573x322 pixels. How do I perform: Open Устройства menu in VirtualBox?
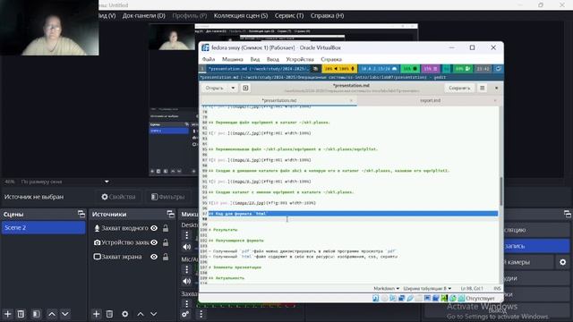[x=300, y=59]
